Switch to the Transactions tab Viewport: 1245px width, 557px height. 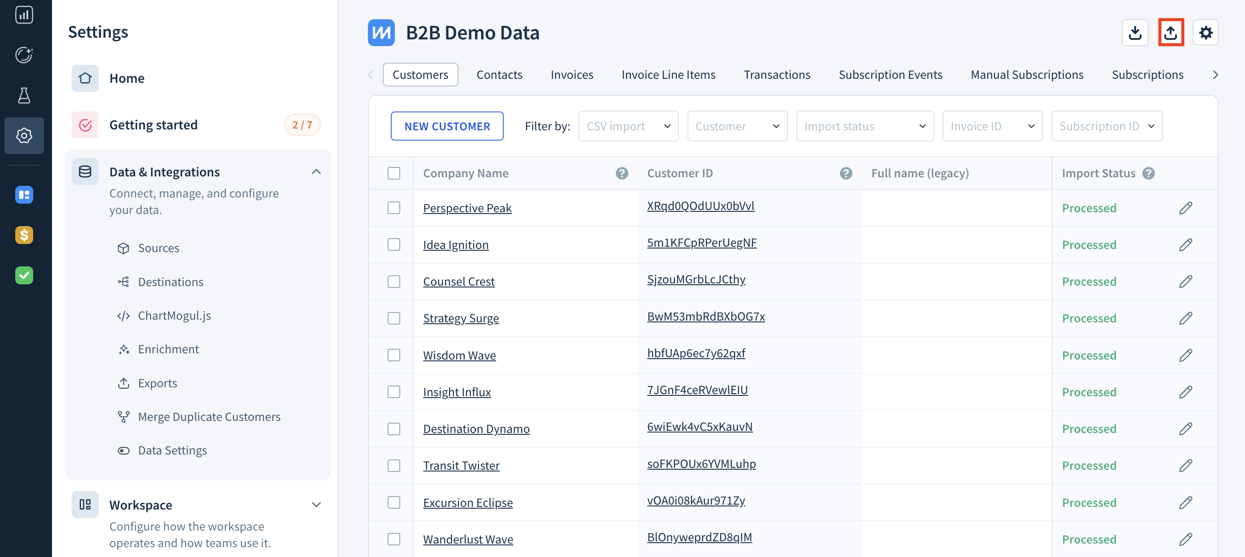[x=777, y=75]
